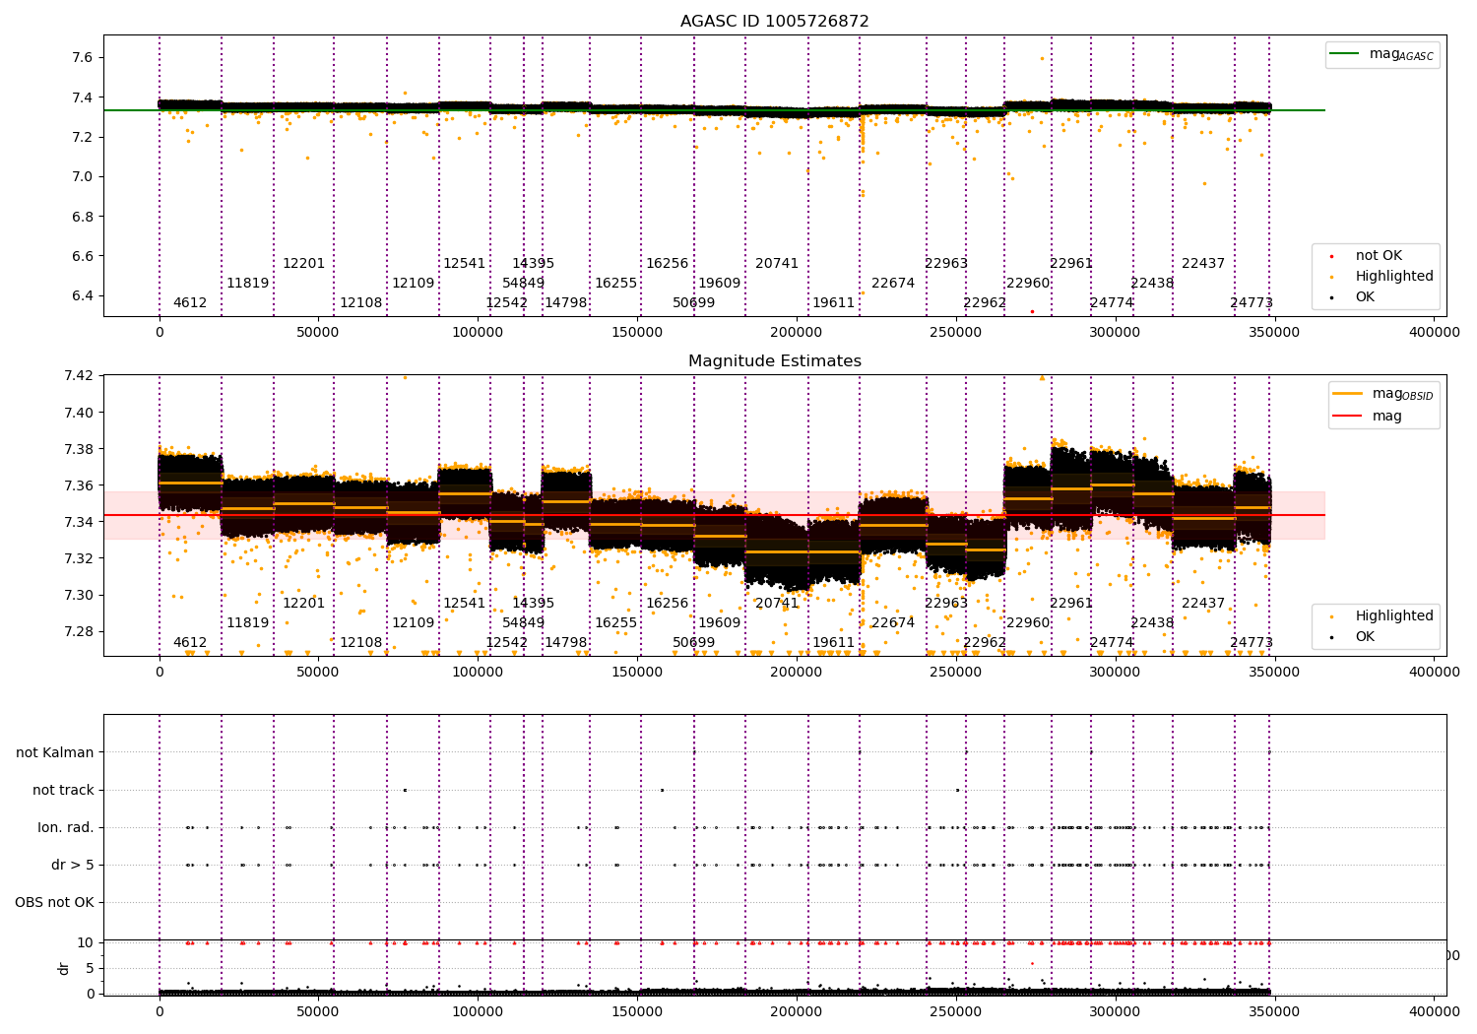Viewport: 1477px width, 1034px height.
Task: Select the mag OBSID legend entry
Action: 1383,394
